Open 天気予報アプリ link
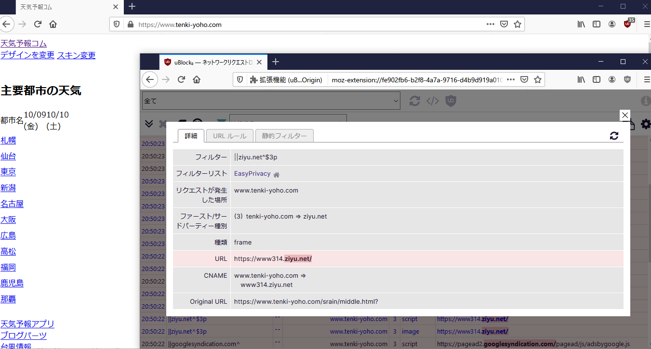651x349 pixels. (x=27, y=324)
